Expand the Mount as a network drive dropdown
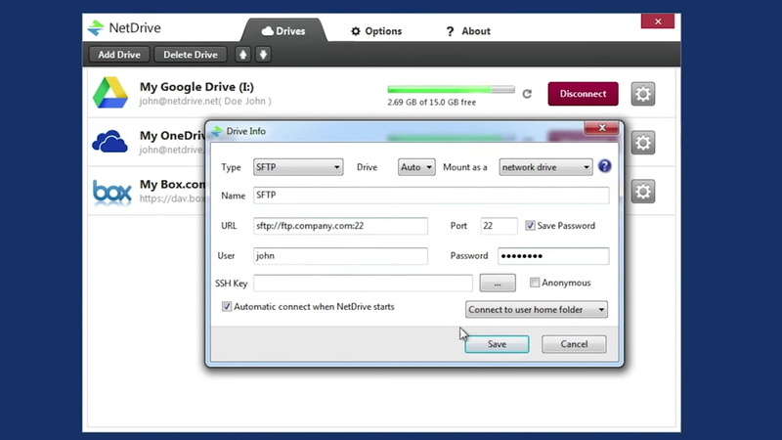 click(545, 167)
